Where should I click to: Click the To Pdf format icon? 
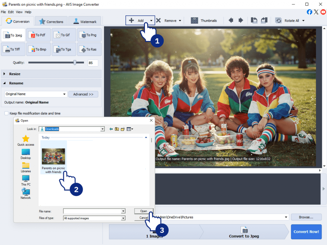38,35
